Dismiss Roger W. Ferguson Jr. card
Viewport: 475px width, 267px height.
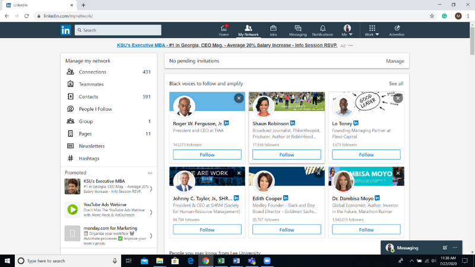tap(239, 98)
